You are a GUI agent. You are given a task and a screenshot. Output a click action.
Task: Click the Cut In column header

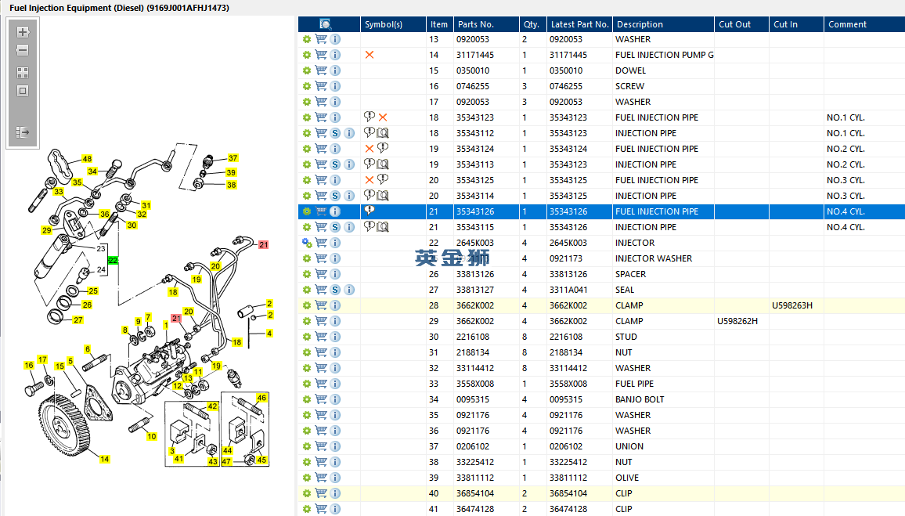796,24
